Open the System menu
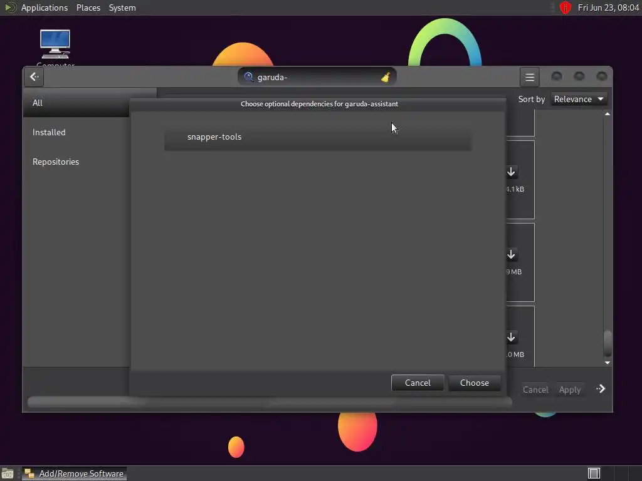The width and height of the screenshot is (642, 481). [x=122, y=8]
